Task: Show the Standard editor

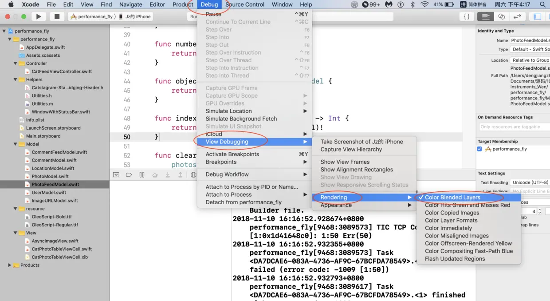Action: pos(486,16)
